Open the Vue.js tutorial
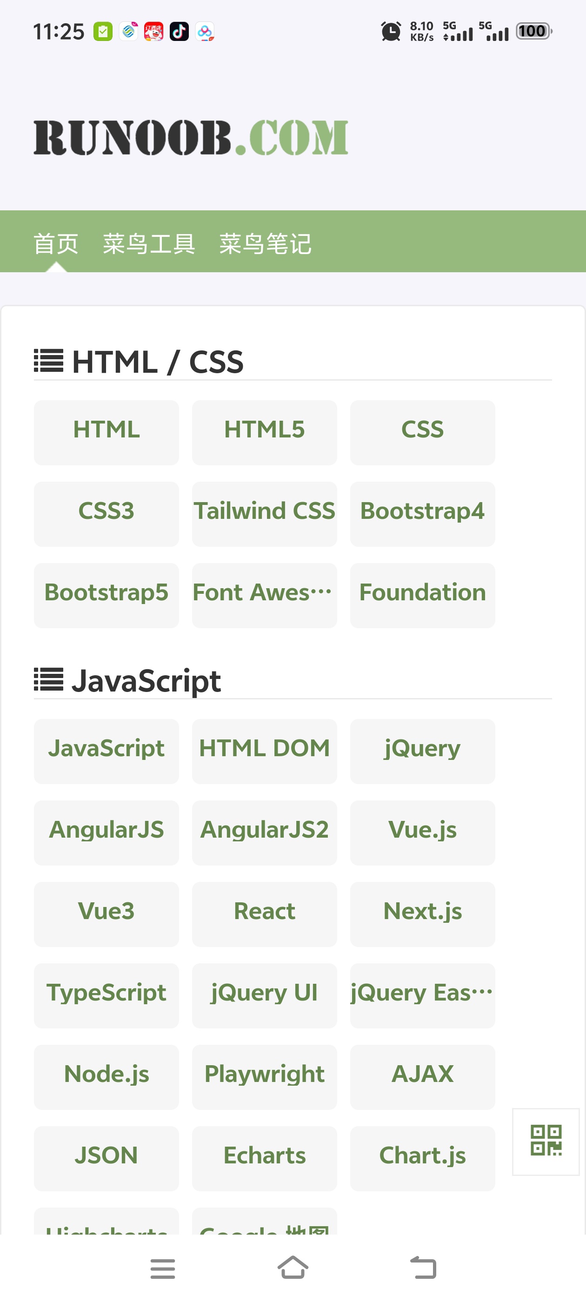 click(423, 833)
